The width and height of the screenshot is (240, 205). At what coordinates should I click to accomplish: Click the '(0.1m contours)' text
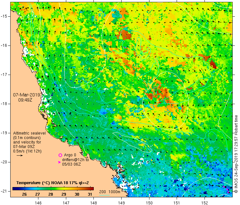tap(27, 138)
